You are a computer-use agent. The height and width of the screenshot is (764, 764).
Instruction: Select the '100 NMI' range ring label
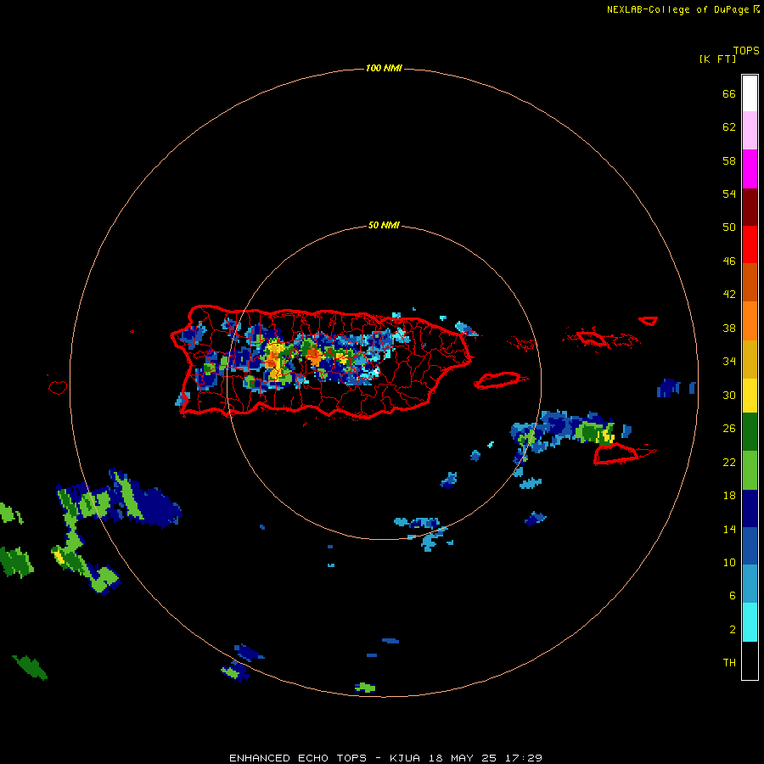[x=384, y=68]
